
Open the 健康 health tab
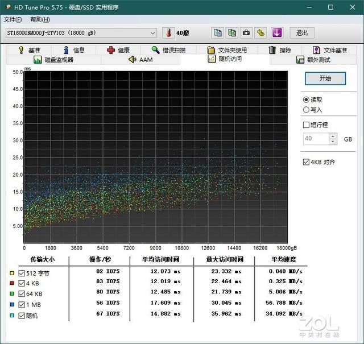click(118, 50)
